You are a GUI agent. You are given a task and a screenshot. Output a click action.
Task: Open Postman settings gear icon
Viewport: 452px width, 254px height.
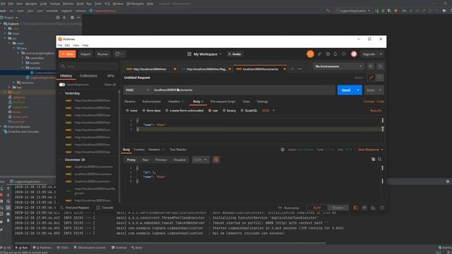pos(328,54)
